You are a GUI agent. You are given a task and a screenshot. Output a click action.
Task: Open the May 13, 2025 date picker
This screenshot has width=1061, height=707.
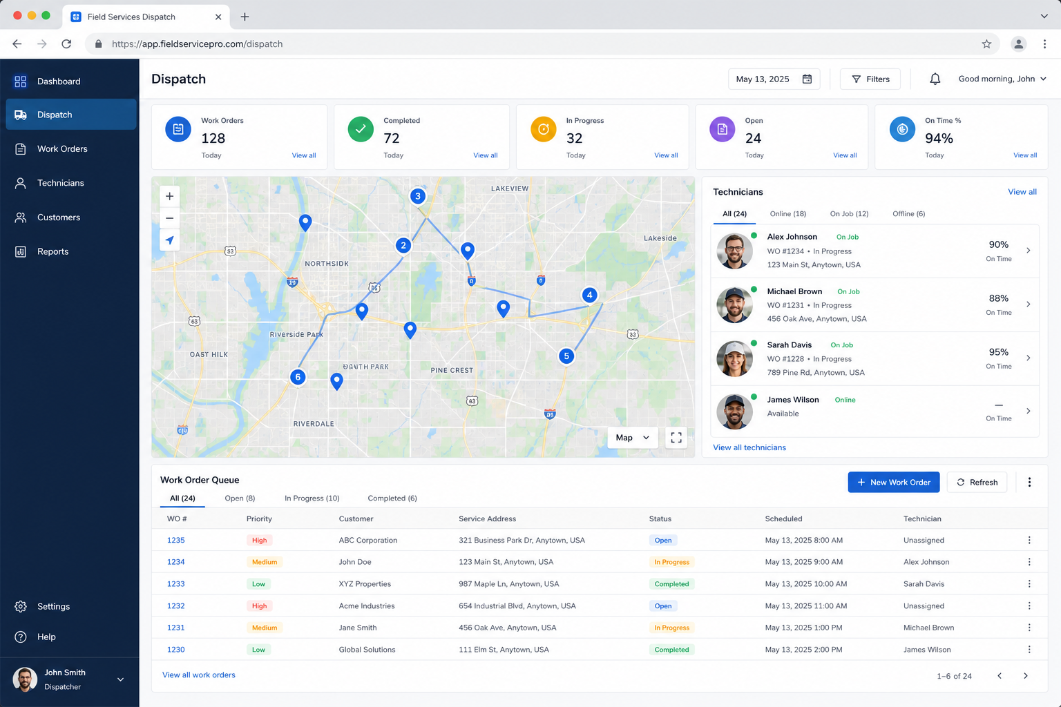[x=774, y=79]
